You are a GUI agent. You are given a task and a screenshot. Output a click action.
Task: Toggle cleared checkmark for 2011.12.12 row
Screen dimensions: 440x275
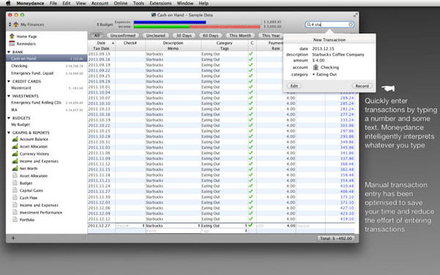coord(251,219)
